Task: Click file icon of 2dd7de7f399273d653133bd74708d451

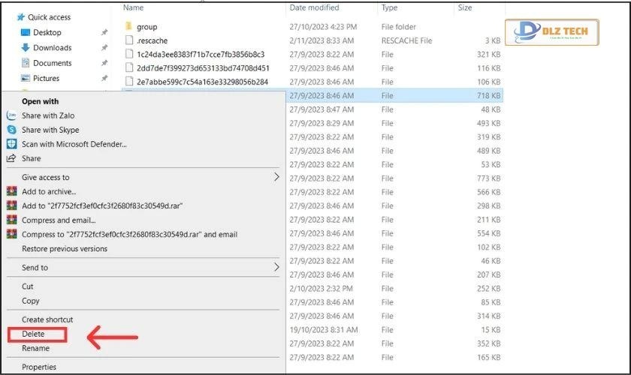Action: click(128, 67)
